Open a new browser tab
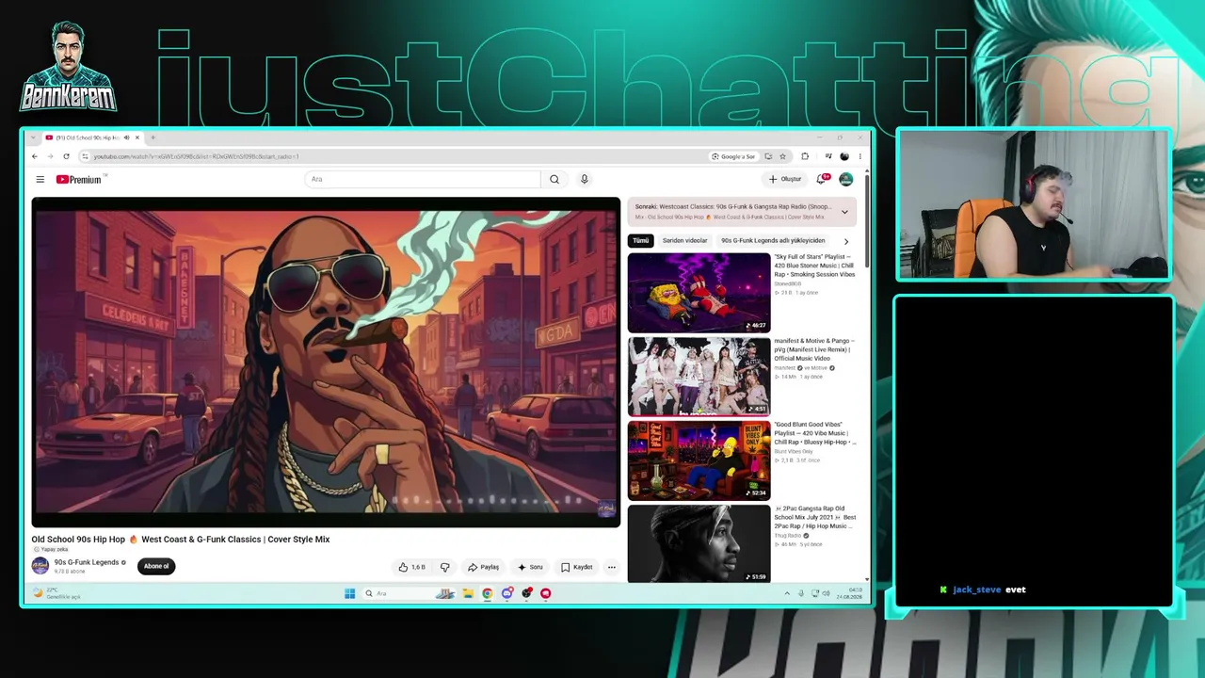Screen dimensions: 1205x678 [153, 137]
